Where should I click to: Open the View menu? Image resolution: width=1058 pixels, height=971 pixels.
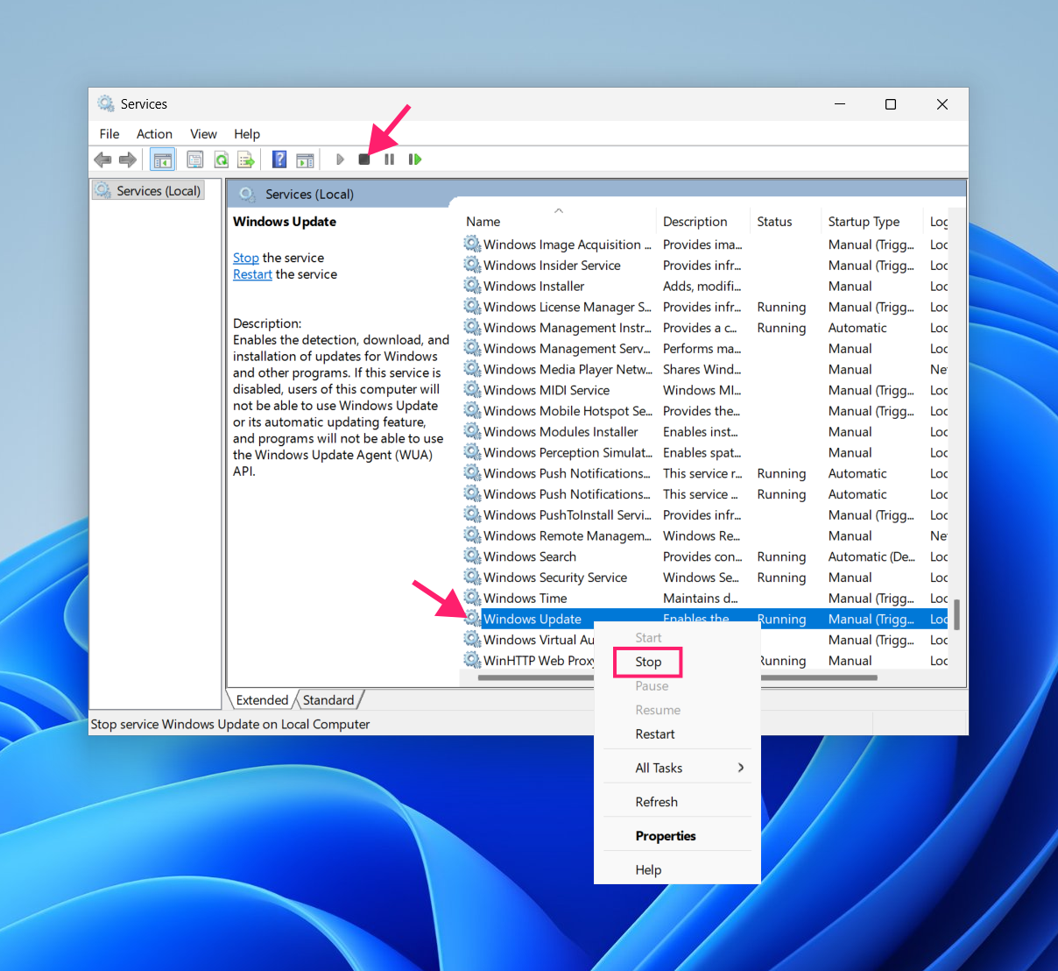click(203, 134)
